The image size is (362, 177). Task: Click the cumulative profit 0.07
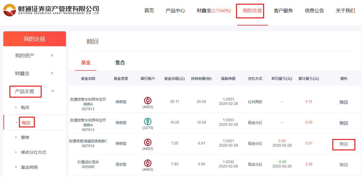pos(309,143)
